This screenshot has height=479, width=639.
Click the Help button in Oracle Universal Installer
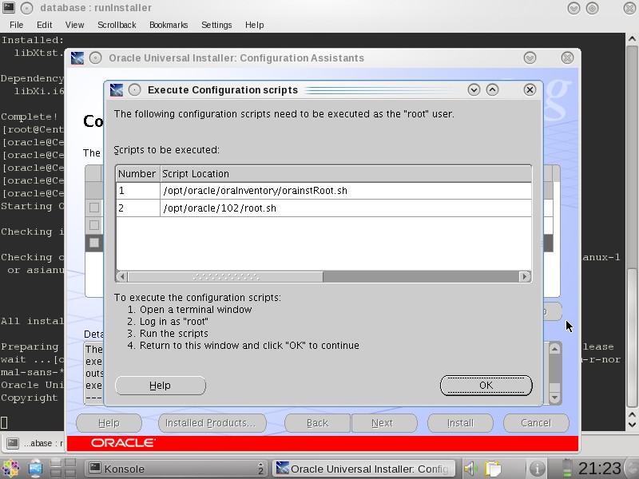109,423
